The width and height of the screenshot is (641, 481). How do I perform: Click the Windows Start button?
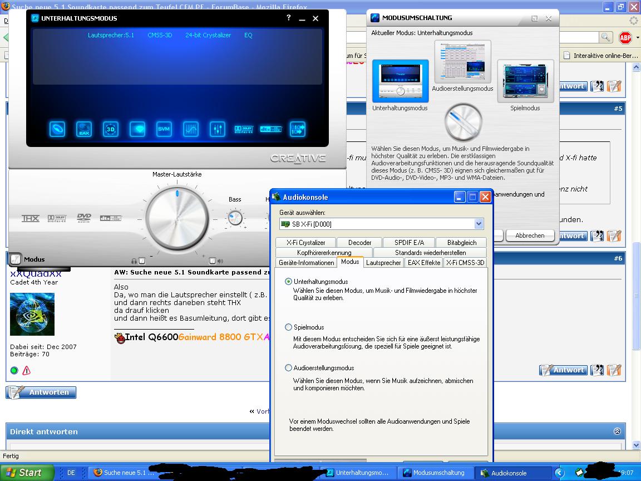click(x=27, y=473)
